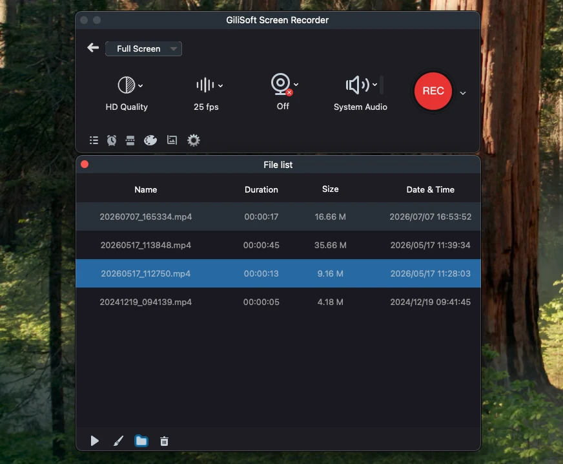This screenshot has width=563, height=464.
Task: Click duration 00:00:45
Action: pyautogui.click(x=261, y=245)
